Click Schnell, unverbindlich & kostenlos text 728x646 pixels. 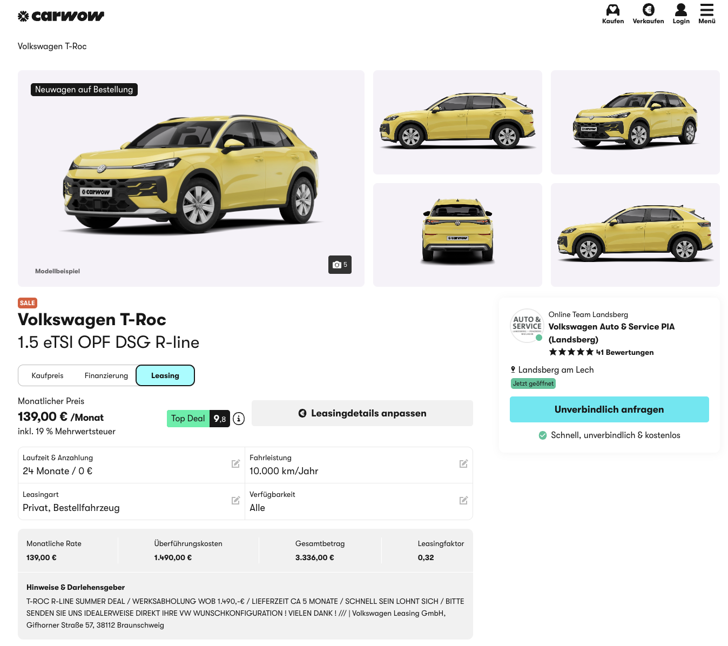[616, 435]
